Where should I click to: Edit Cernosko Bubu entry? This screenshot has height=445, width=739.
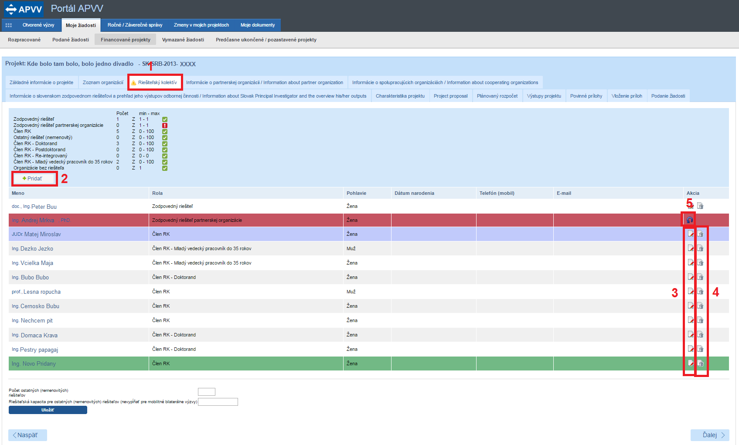[x=691, y=306]
